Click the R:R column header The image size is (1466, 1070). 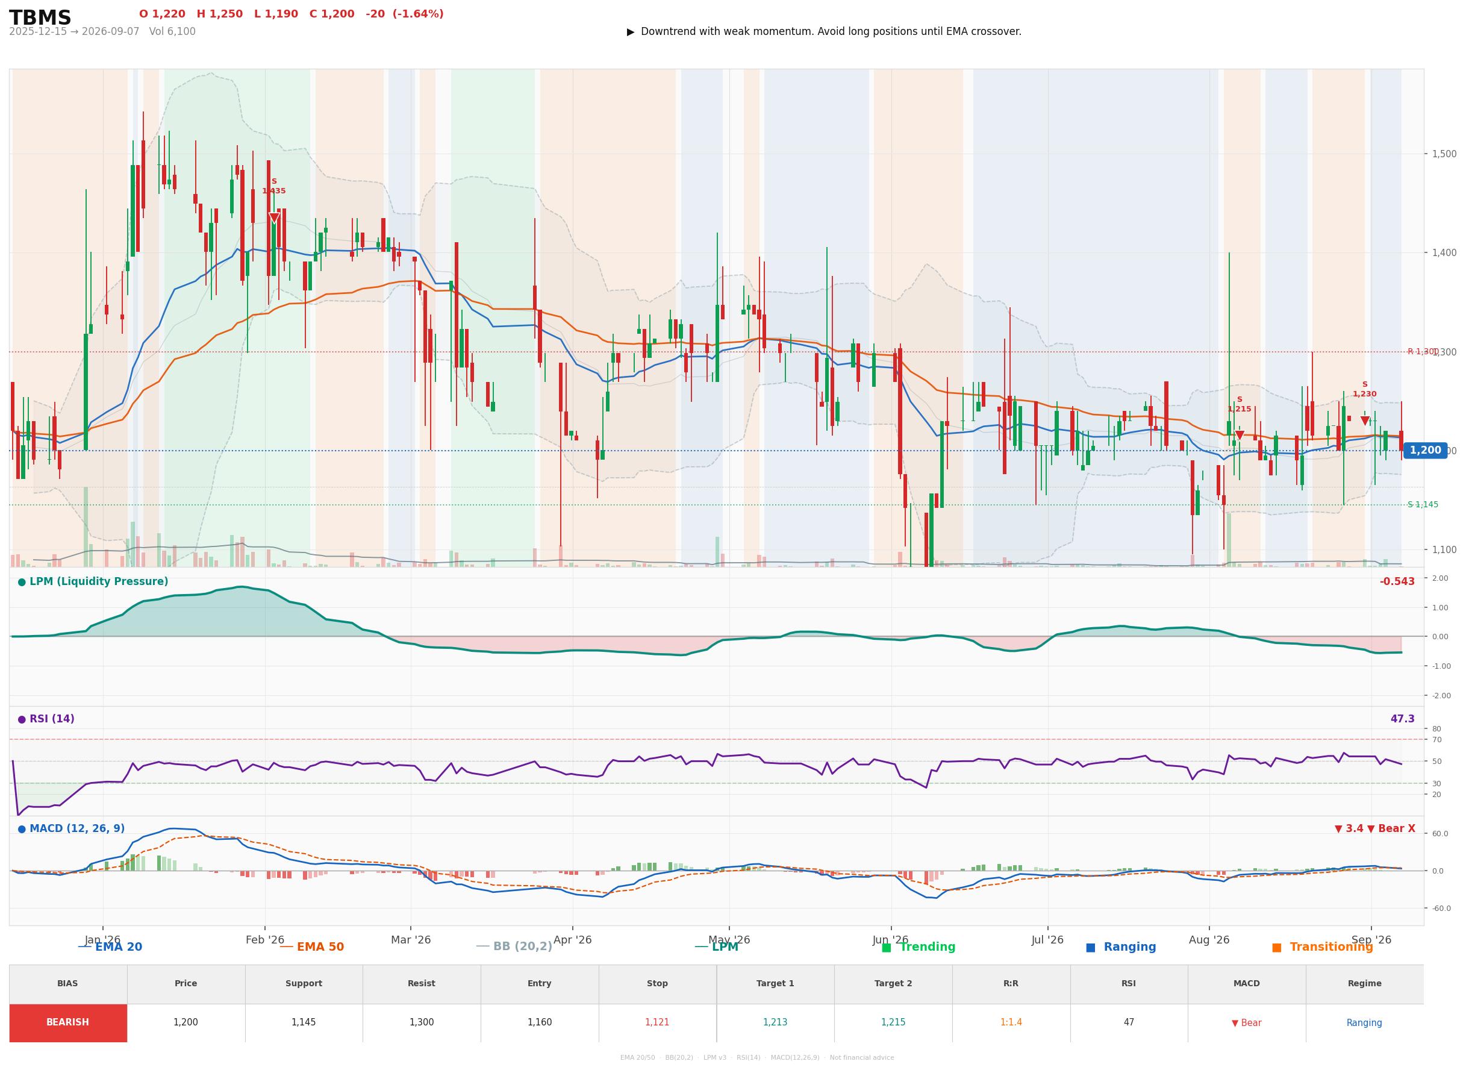[x=1011, y=983]
